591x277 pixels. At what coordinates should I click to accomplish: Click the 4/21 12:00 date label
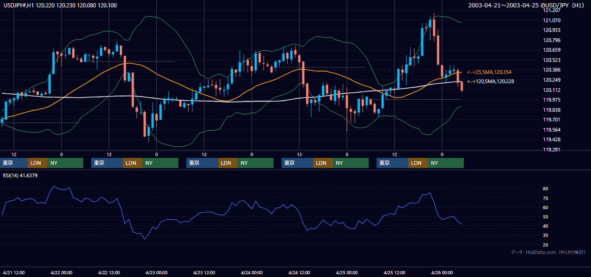click(14, 272)
